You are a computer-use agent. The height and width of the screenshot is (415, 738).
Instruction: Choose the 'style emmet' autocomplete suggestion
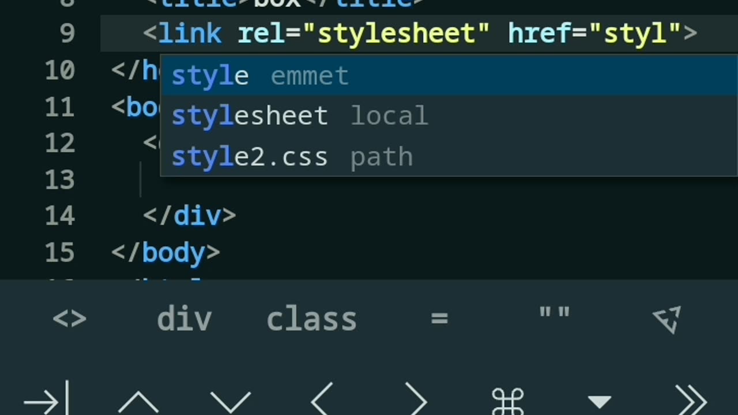pyautogui.click(x=449, y=76)
